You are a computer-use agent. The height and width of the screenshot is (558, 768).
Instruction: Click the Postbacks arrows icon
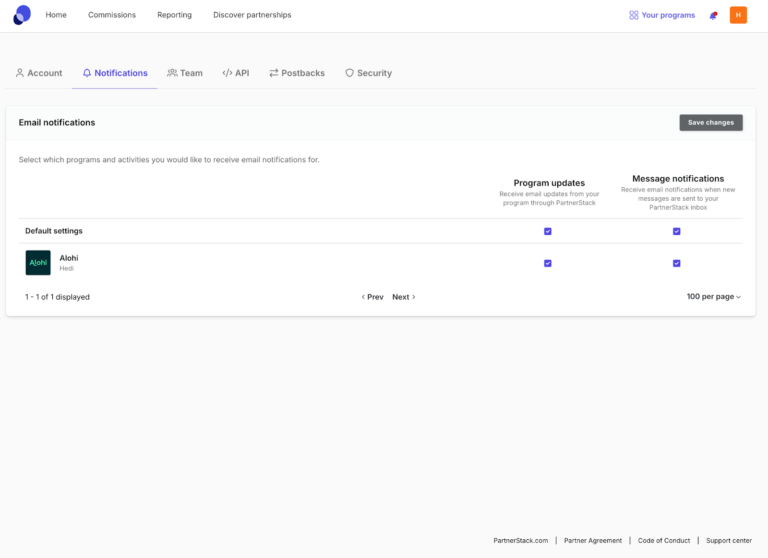[x=274, y=73]
